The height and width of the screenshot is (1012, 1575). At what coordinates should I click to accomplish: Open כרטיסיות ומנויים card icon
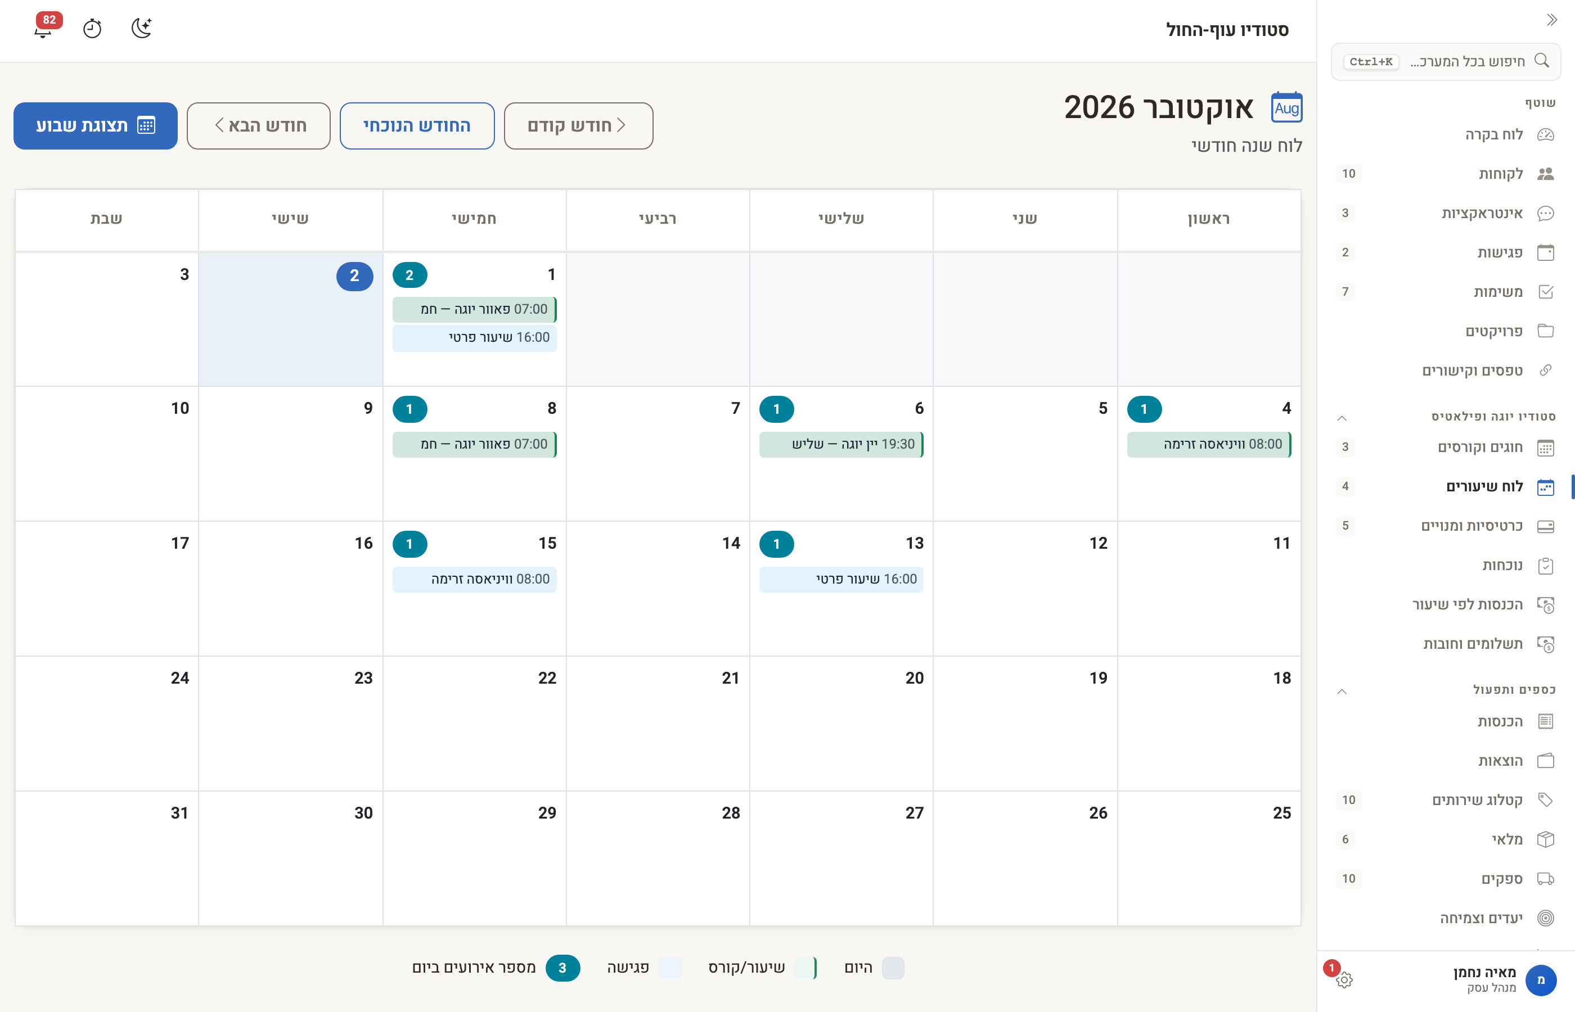[1545, 526]
